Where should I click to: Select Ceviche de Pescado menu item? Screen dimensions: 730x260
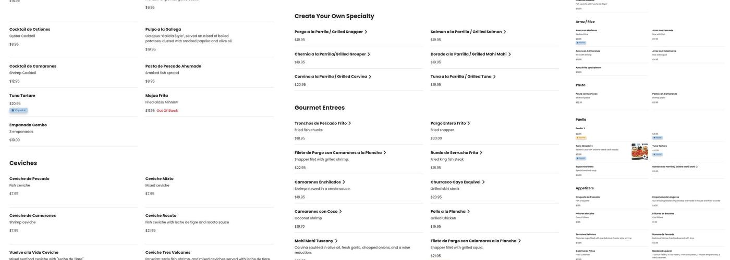pyautogui.click(x=29, y=179)
